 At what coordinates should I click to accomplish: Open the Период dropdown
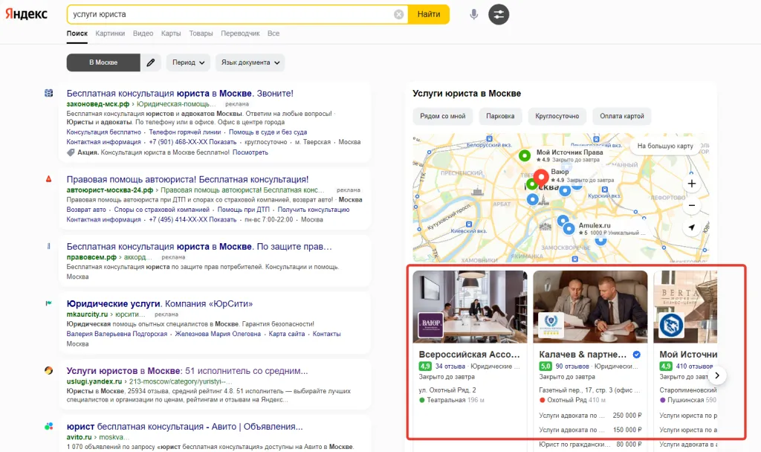click(188, 62)
